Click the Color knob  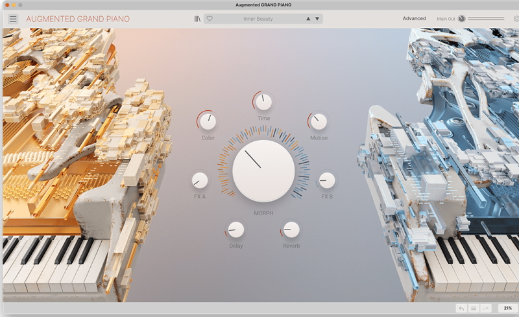[208, 121]
